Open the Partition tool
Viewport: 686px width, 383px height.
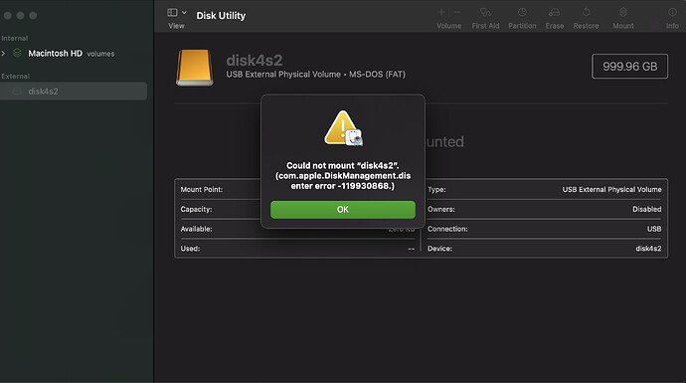522,13
